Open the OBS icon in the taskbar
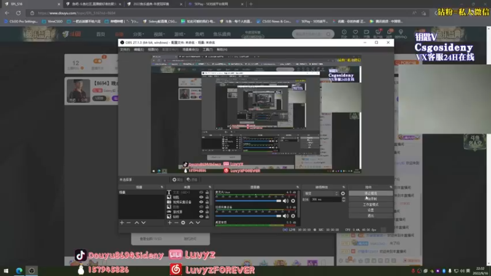The image size is (491, 276). click(32, 270)
